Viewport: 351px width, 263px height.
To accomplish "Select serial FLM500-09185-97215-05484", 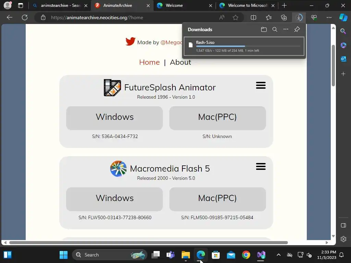I will [222, 217].
